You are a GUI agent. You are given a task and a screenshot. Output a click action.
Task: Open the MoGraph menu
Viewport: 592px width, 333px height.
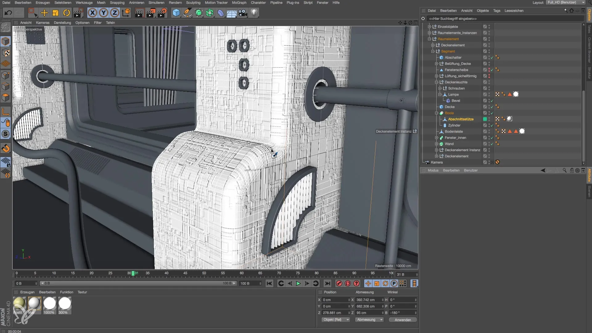pyautogui.click(x=239, y=2)
